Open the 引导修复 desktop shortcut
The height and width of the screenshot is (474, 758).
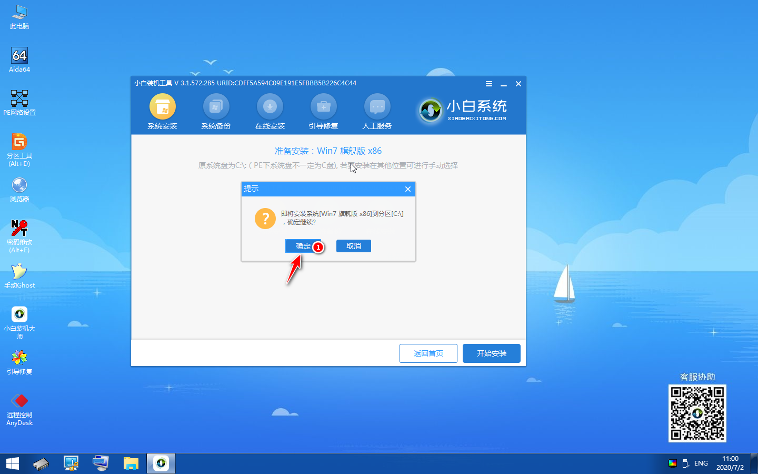19,362
